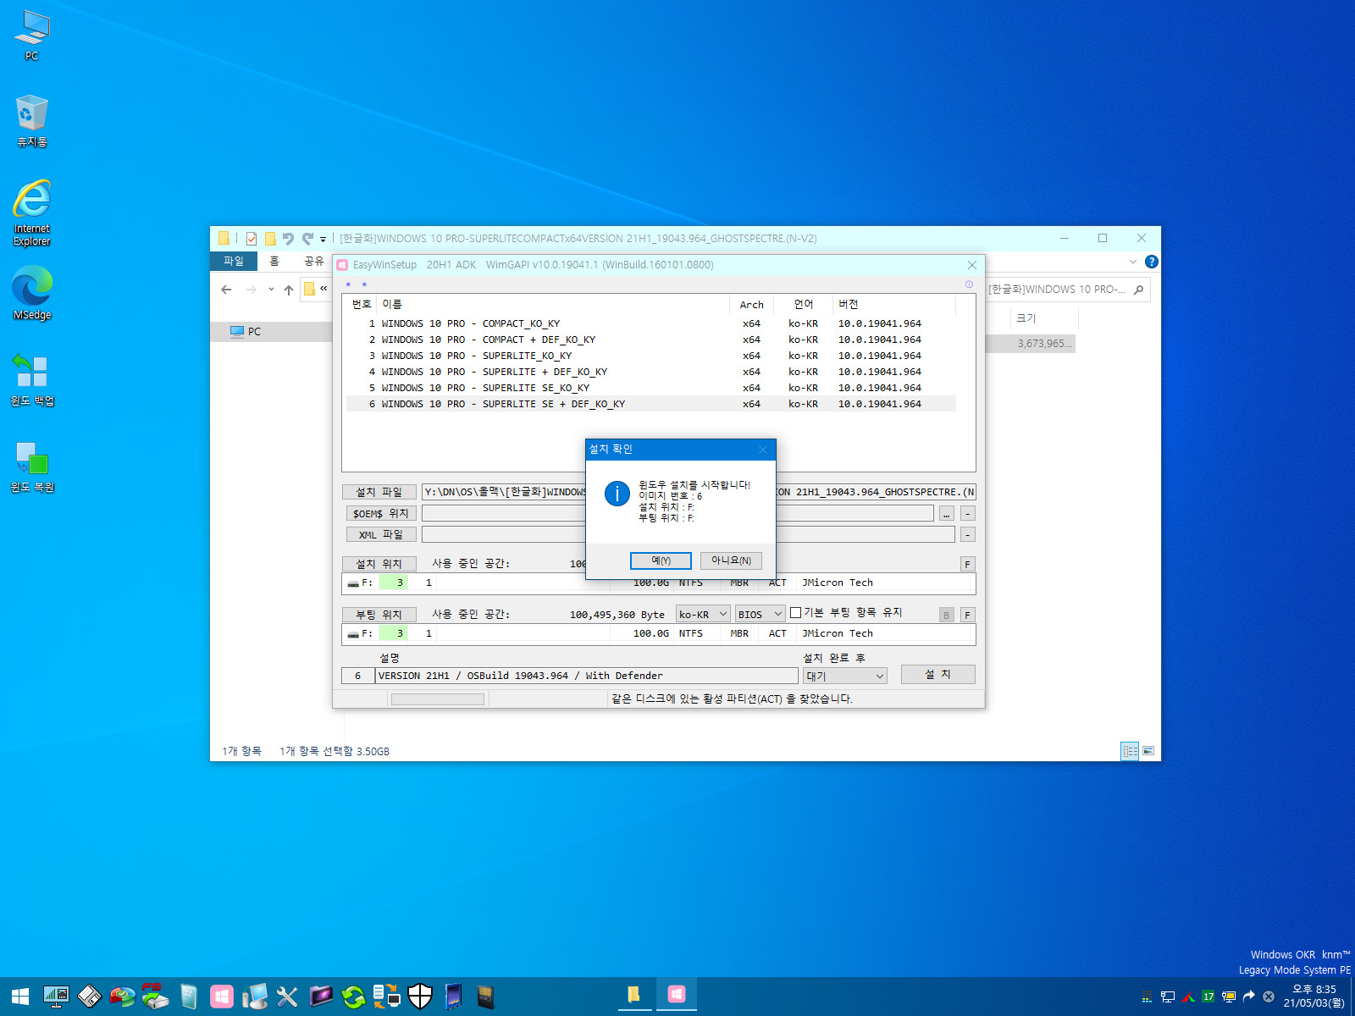Image resolution: width=1355 pixels, height=1016 pixels.
Task: Click the small info icon at EasyWinSetup top right
Action: (x=969, y=284)
